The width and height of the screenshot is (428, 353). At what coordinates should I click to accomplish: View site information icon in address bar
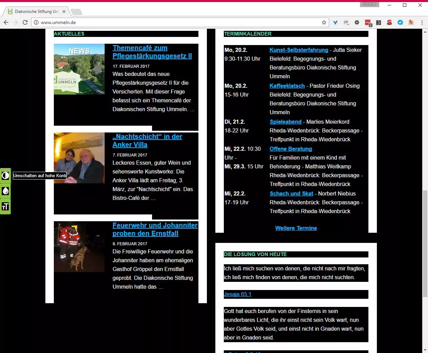(x=36, y=22)
